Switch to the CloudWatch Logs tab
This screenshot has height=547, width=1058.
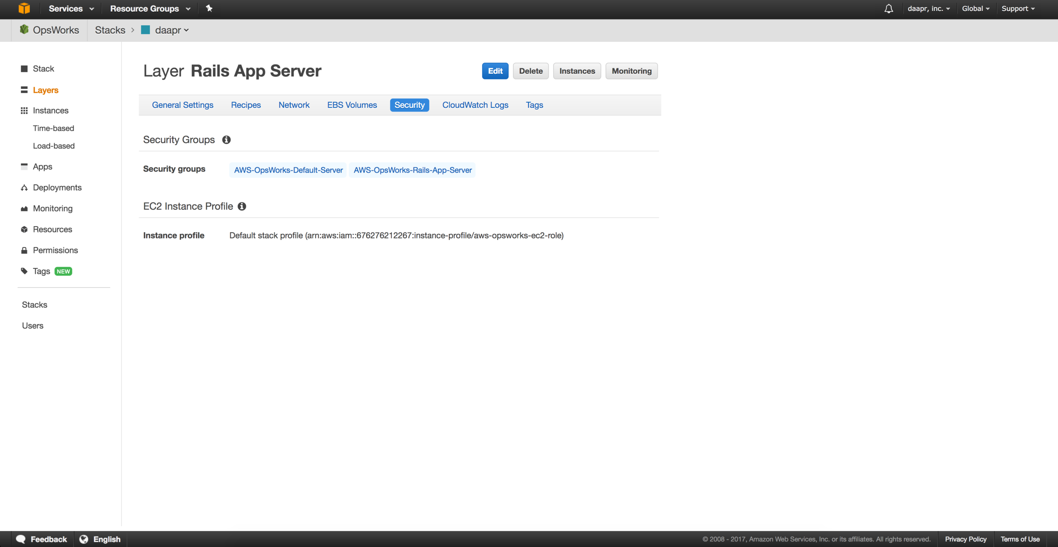click(475, 105)
